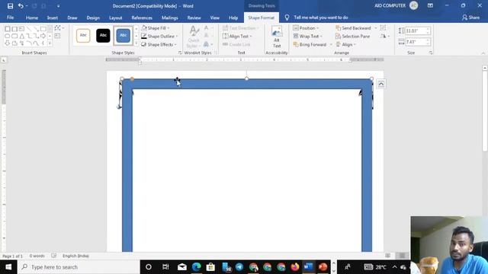Click the orange shape adjustment handle

pos(132,79)
